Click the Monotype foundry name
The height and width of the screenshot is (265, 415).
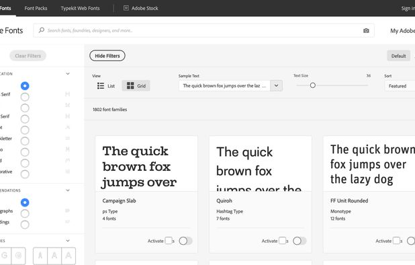340,211
